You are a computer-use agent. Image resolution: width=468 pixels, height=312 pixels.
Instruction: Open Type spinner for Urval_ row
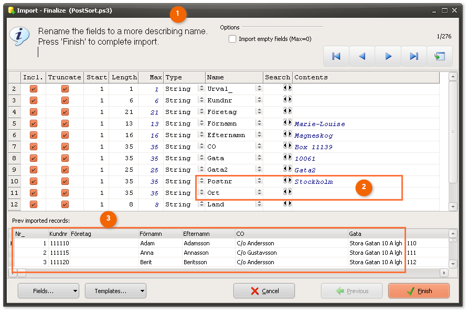(x=201, y=88)
